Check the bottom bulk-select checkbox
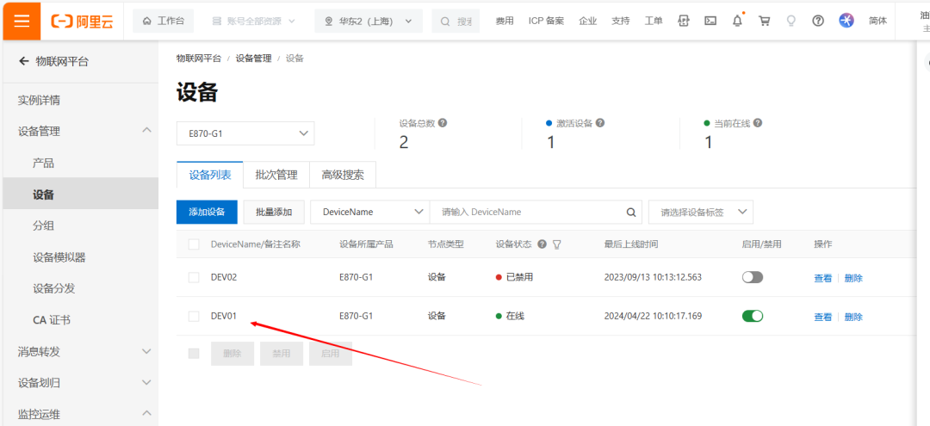Viewport: 930px width, 426px height. [194, 354]
